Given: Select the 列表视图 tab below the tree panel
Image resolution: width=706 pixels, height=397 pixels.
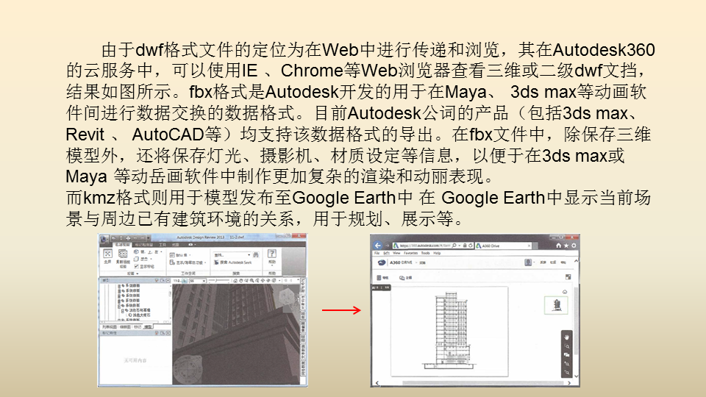Looking at the screenshot, I should 110,326.
